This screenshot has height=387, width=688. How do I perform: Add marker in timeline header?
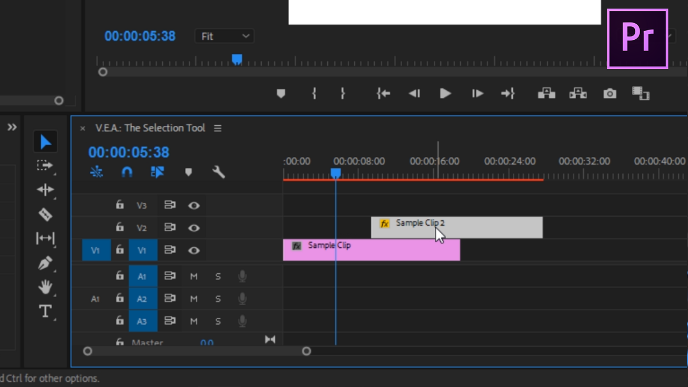188,172
